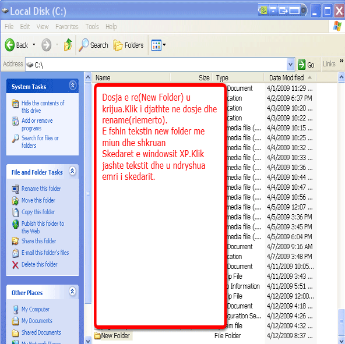This screenshot has width=345, height=344.
Task: Click Hide the contents of this drive
Action: [x=43, y=107]
